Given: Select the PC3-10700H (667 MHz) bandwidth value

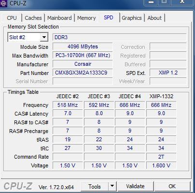Looking at the screenshot, I should tap(83, 55).
